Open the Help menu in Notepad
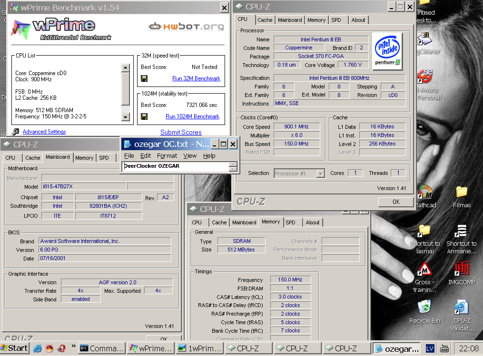This screenshot has height=356, width=483. [x=209, y=156]
